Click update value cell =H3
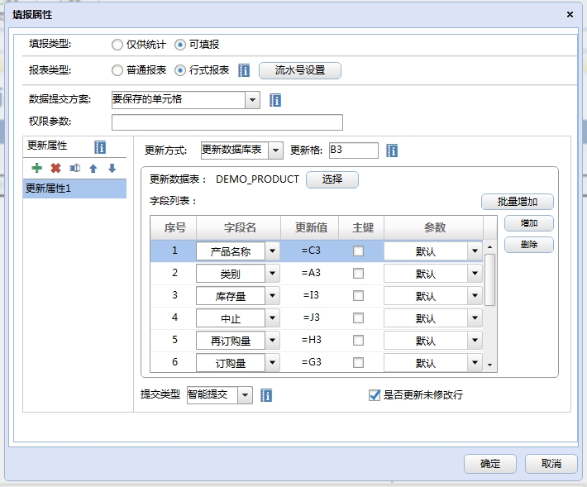 click(311, 340)
